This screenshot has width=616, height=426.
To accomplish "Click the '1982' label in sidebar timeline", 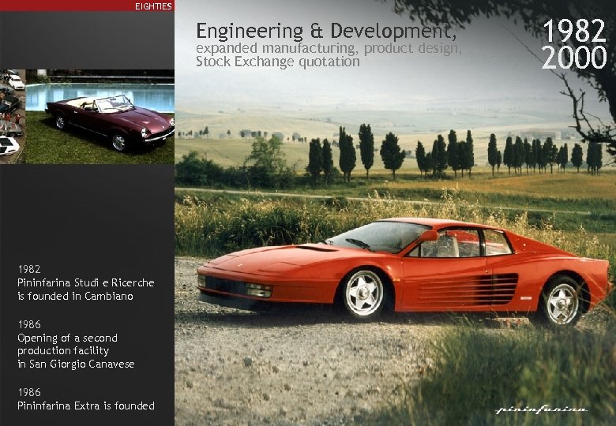I will tap(29, 269).
